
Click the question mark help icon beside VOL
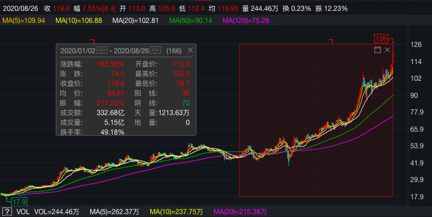click(7, 212)
